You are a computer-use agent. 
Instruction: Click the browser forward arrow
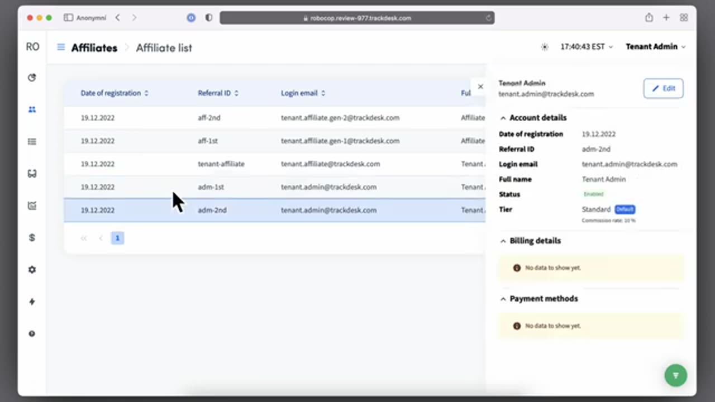tap(134, 18)
